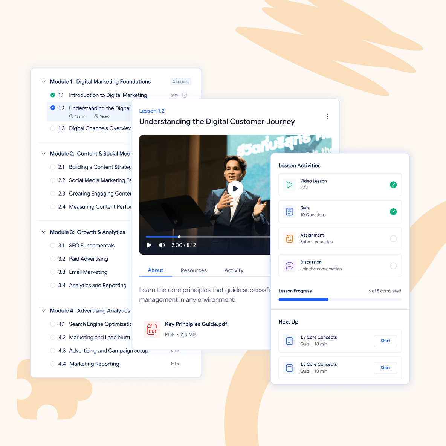The image size is (446, 446).
Task: Open lesson 4.3 Advertising and Campaign Setup
Action: (x=108, y=351)
